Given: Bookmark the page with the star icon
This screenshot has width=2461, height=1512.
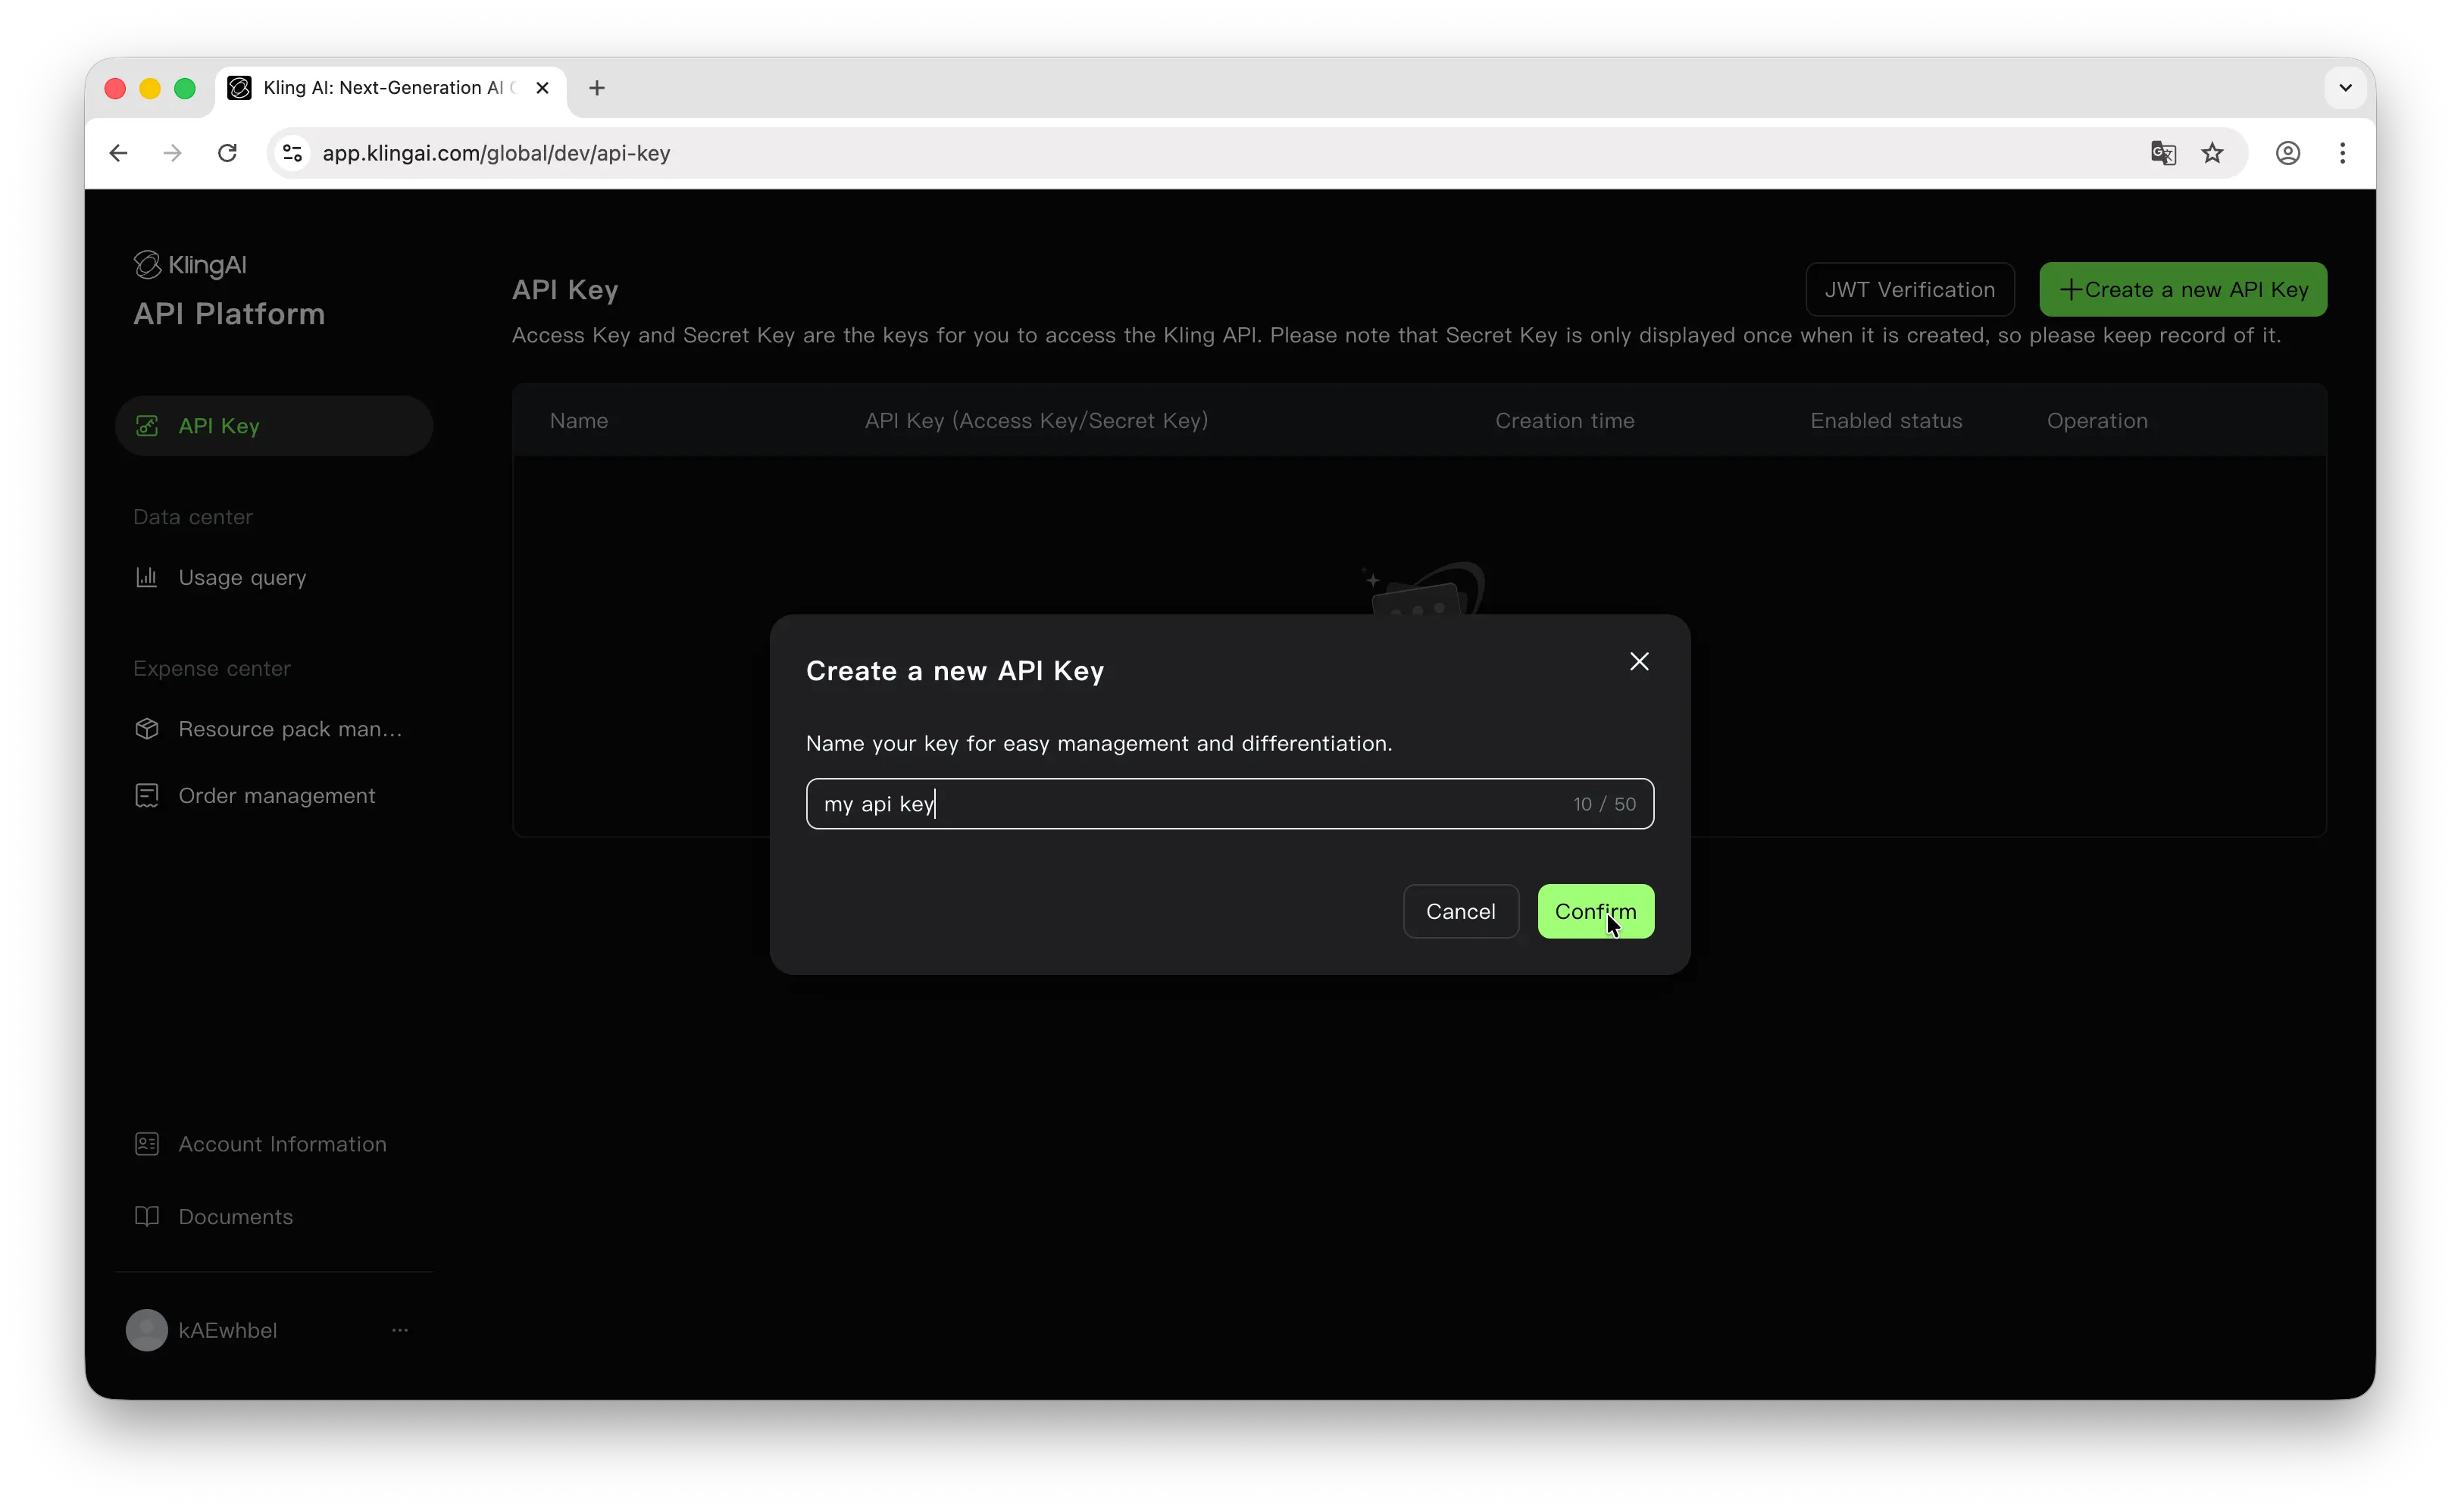Looking at the screenshot, I should click(2212, 152).
